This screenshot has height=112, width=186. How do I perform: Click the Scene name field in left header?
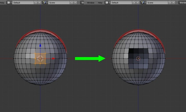click(x=59, y=3)
